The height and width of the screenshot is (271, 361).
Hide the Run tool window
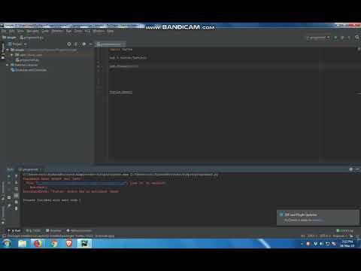357,169
